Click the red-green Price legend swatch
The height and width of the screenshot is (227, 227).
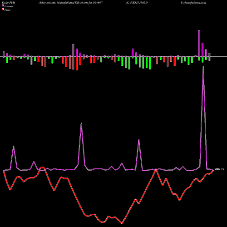3,10
